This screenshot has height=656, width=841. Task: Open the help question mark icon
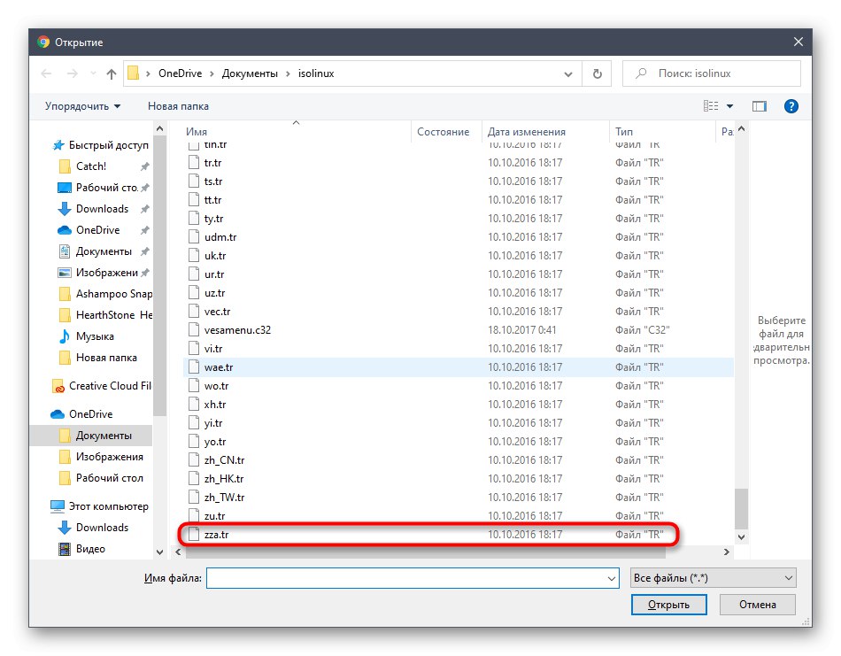click(x=791, y=106)
